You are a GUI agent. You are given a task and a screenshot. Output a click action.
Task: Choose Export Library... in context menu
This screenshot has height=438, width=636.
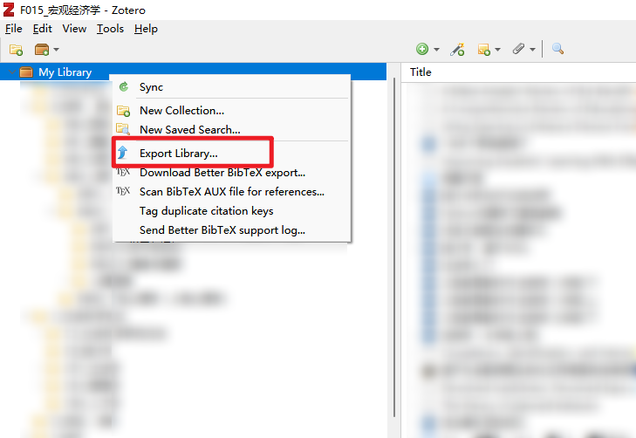click(232, 154)
